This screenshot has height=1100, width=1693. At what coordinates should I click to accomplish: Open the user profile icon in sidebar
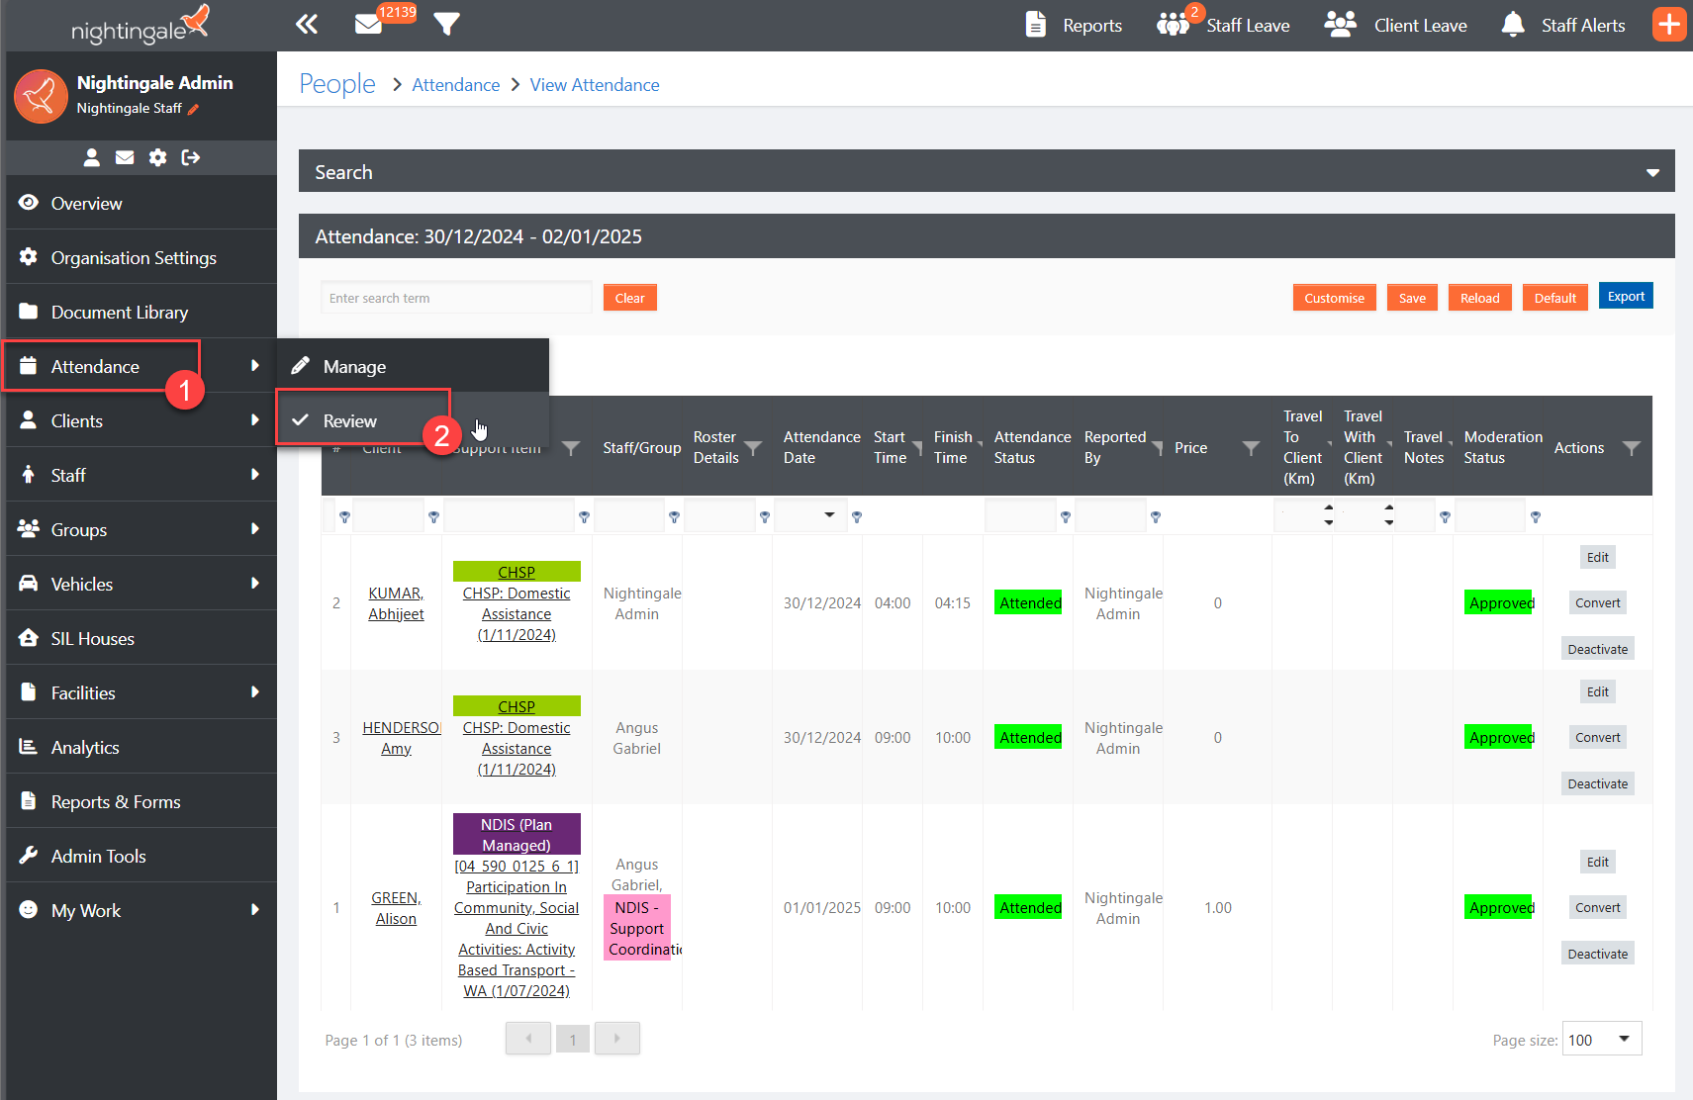(91, 157)
